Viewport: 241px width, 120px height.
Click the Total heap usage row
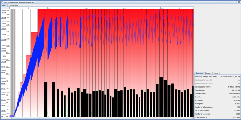pos(217,77)
